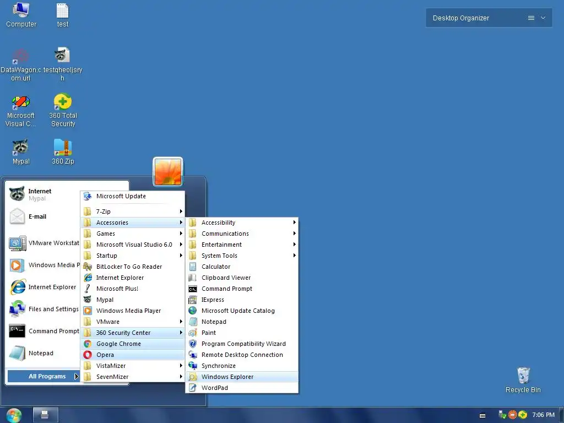The height and width of the screenshot is (423, 564).
Task: Select the 360 Total Security desktop icon
Action: click(63, 111)
